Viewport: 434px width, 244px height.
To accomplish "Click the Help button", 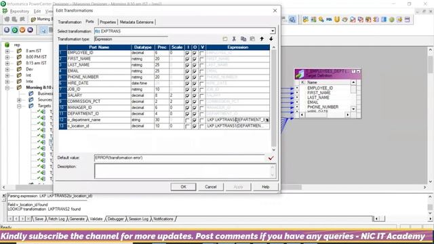I will pyautogui.click(x=265, y=187).
